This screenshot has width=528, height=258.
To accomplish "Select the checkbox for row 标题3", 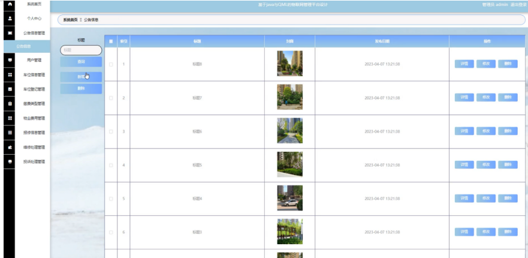I will point(111,232).
